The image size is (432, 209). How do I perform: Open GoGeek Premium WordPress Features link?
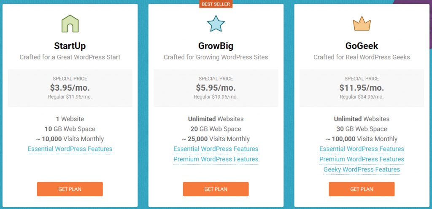pos(362,159)
